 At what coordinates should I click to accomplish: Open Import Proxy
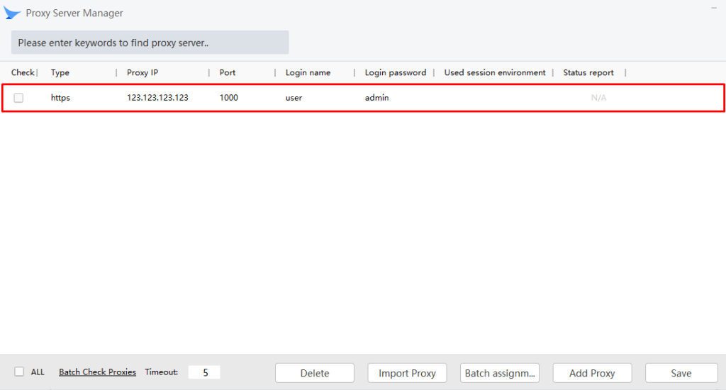407,373
